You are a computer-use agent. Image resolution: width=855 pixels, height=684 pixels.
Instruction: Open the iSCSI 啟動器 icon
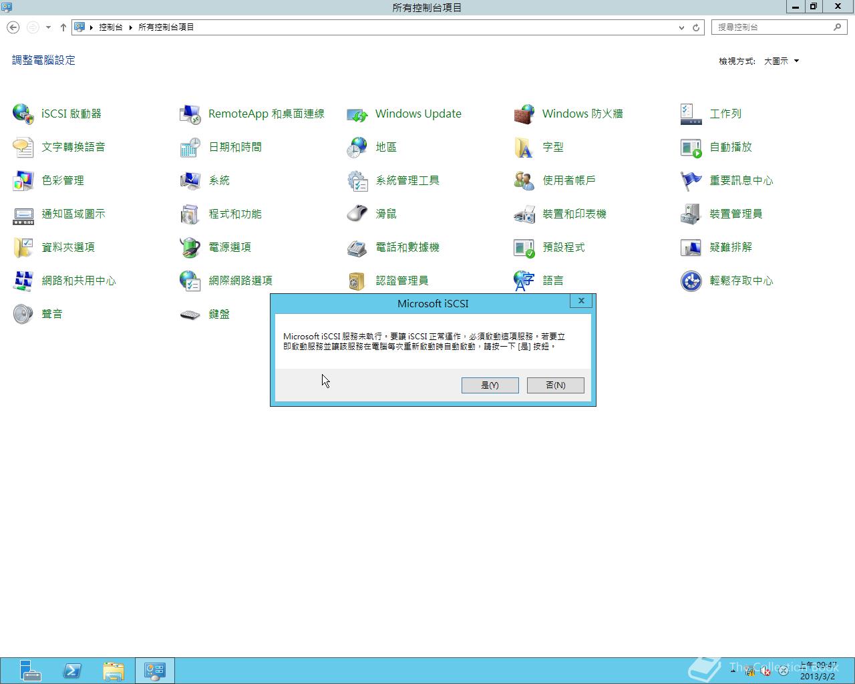coord(23,114)
